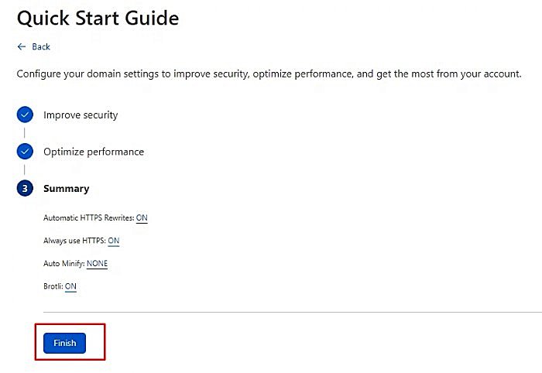Expand the Optimize performance step
The width and height of the screenshot is (542, 373).
94,152
